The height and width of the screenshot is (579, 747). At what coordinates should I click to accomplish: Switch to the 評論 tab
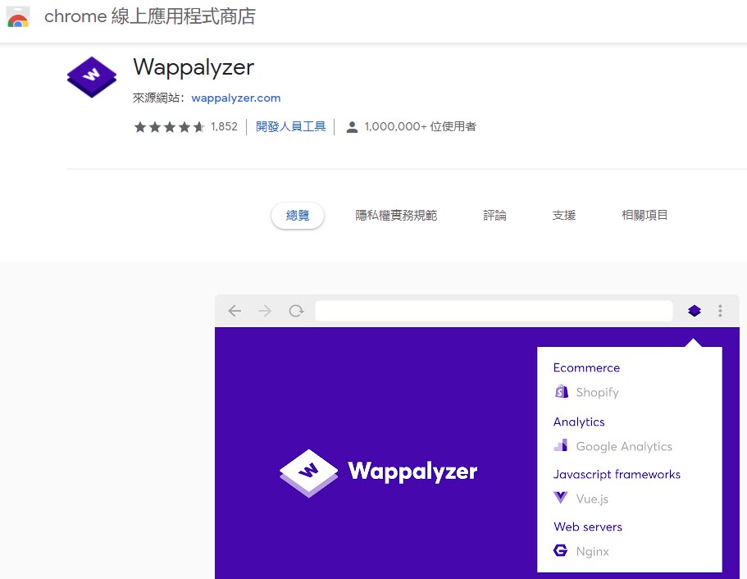pos(494,216)
